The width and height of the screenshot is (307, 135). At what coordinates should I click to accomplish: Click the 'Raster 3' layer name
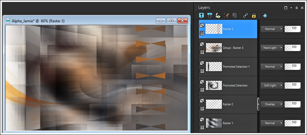click(228, 29)
